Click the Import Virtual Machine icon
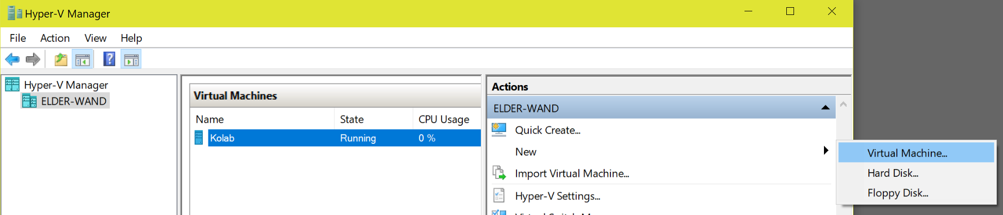This screenshot has width=1003, height=215. 499,173
